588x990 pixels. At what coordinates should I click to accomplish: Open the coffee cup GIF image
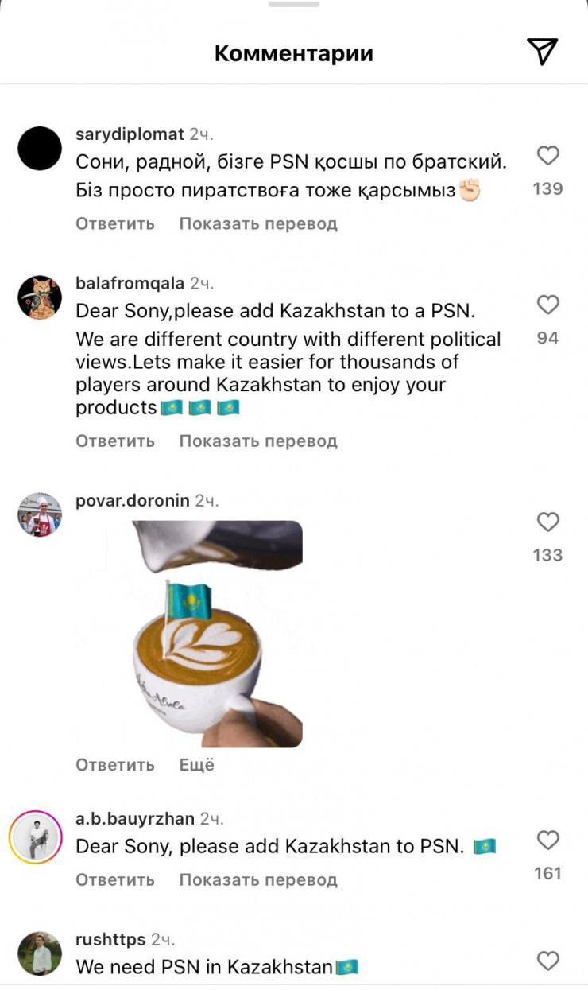(189, 634)
